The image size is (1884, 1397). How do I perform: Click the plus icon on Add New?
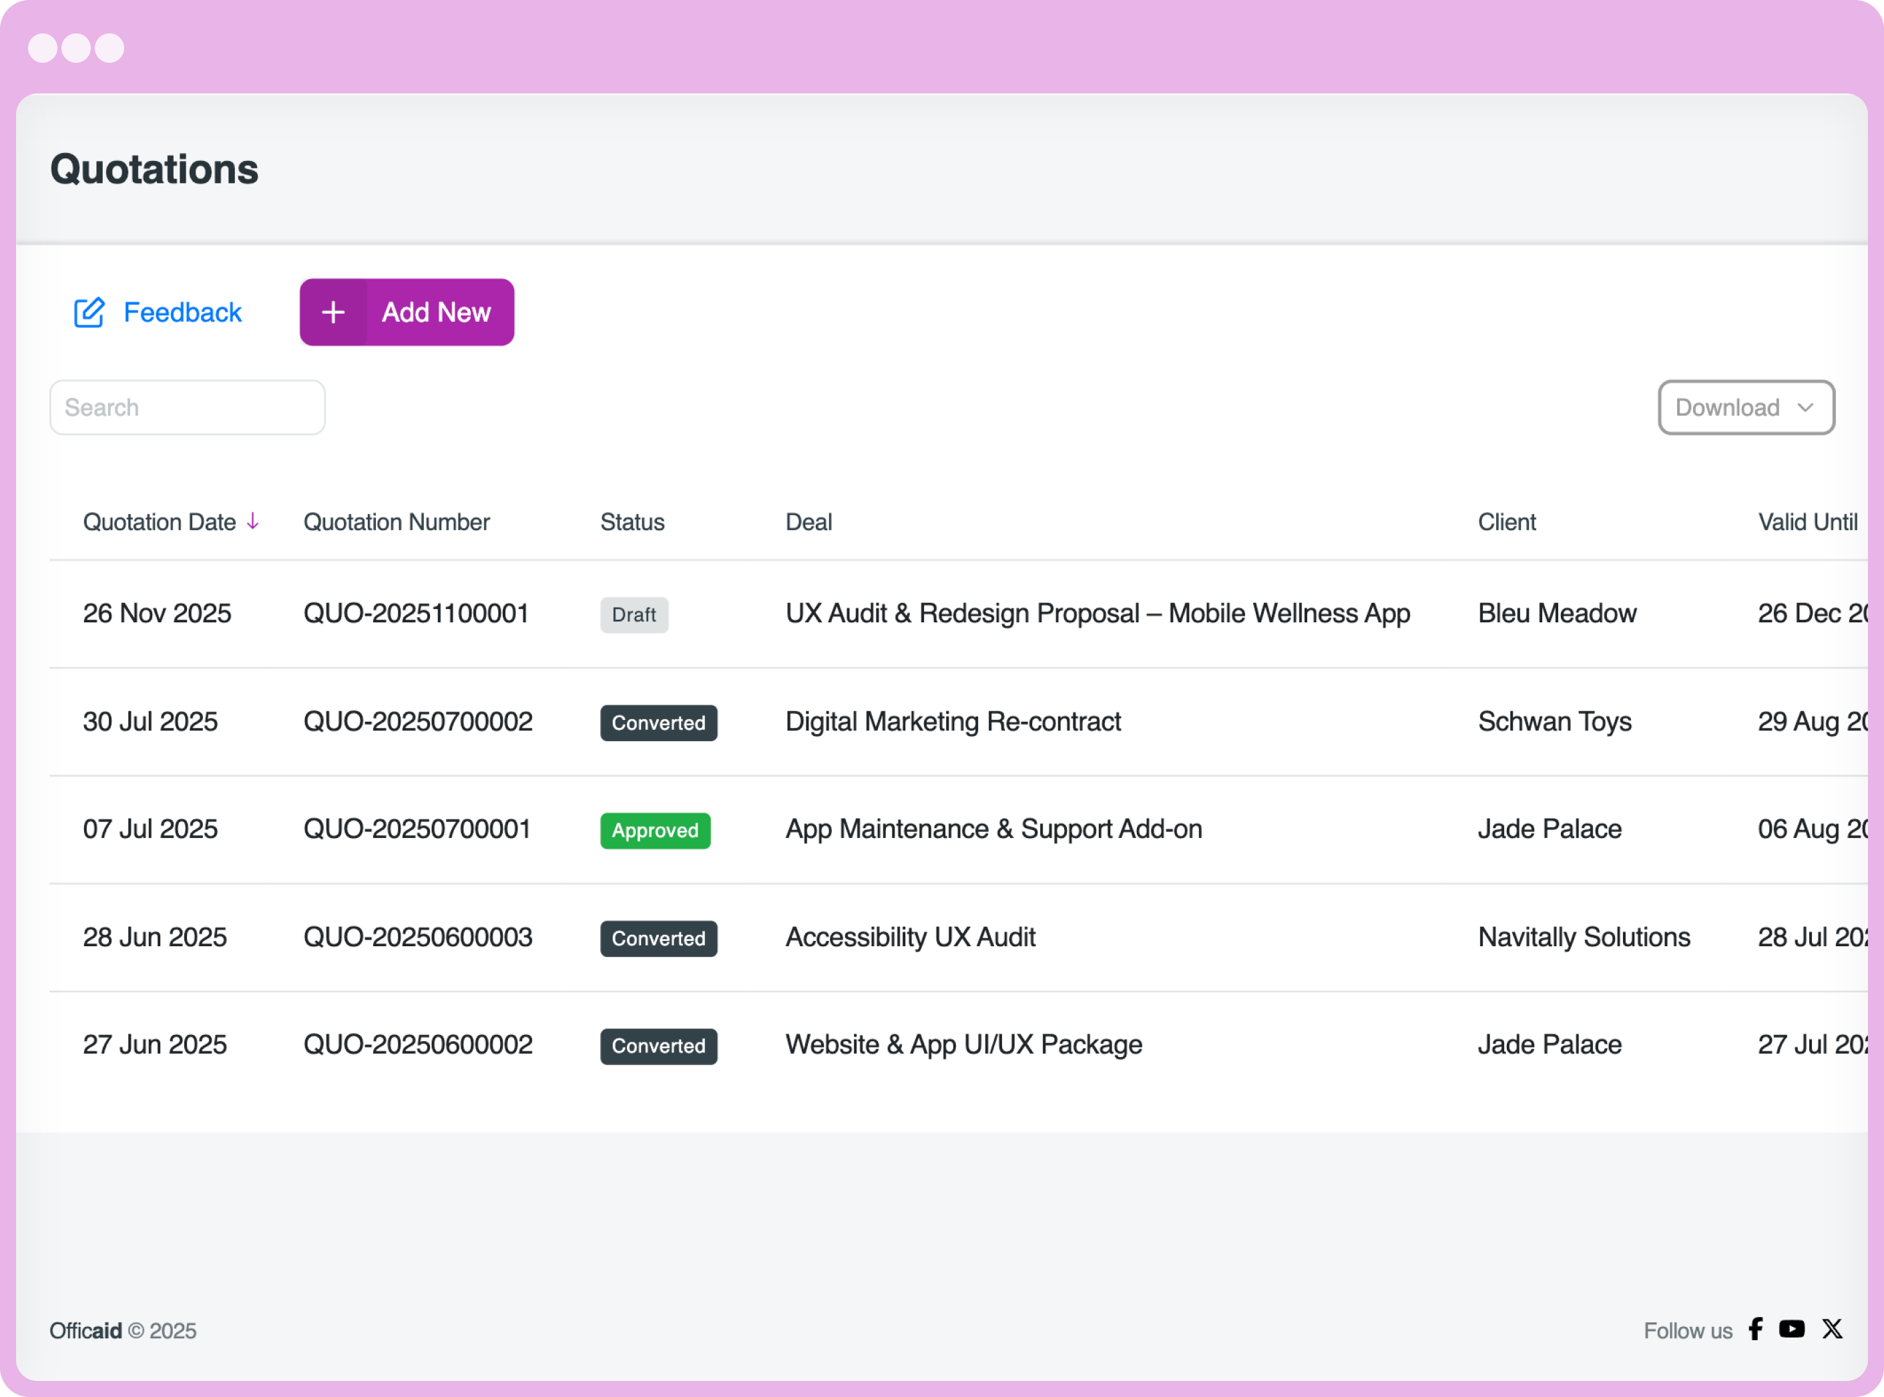[333, 313]
